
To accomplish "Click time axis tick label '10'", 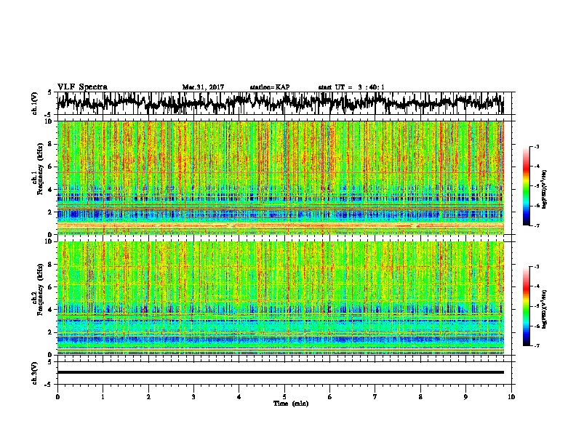I will point(511,396).
